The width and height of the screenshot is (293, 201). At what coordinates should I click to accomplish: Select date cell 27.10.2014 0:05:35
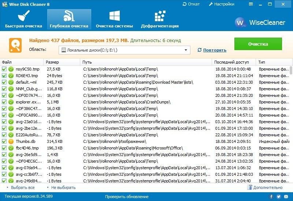tap(233, 102)
